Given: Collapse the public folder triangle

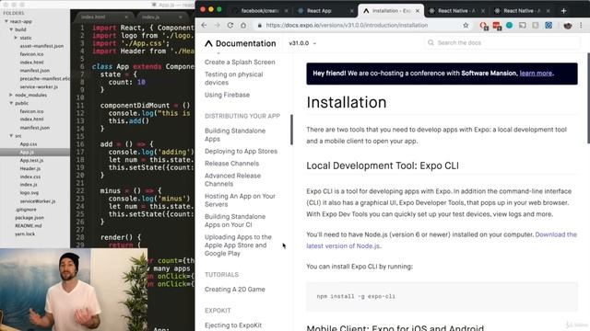Looking at the screenshot, I should tap(11, 103).
